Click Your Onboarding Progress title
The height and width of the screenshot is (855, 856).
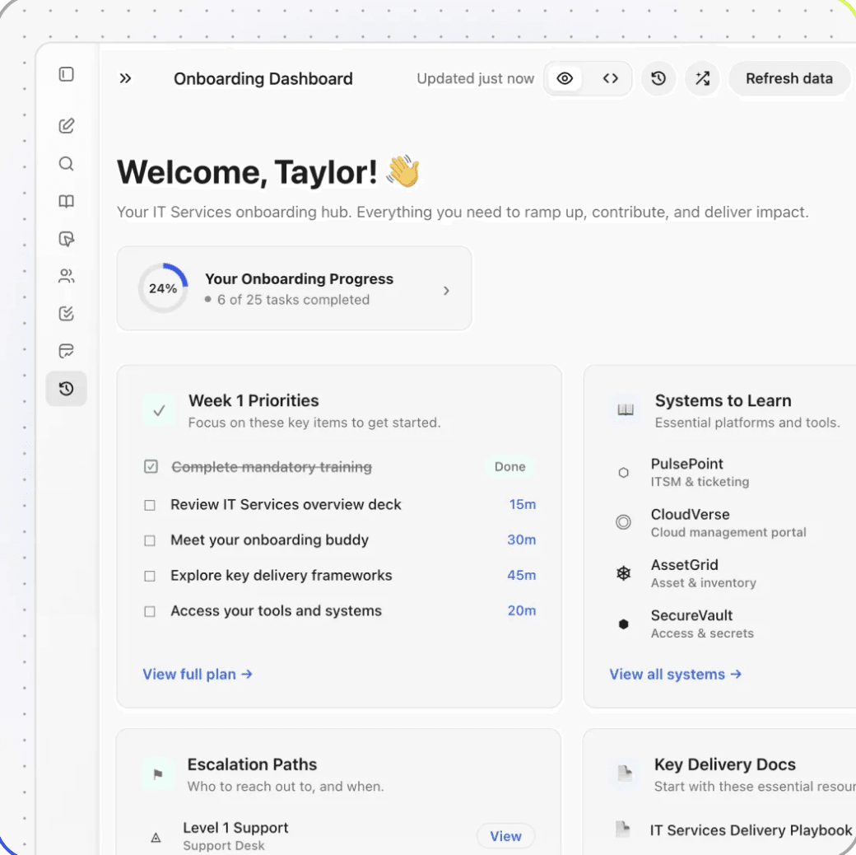click(299, 278)
